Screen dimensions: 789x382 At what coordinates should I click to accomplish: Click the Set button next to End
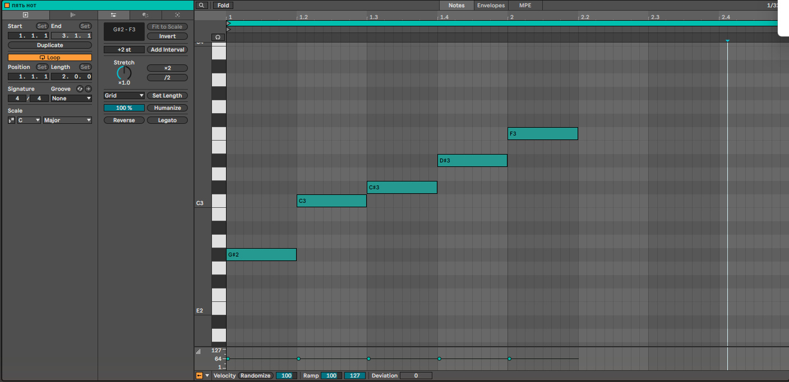tap(85, 26)
